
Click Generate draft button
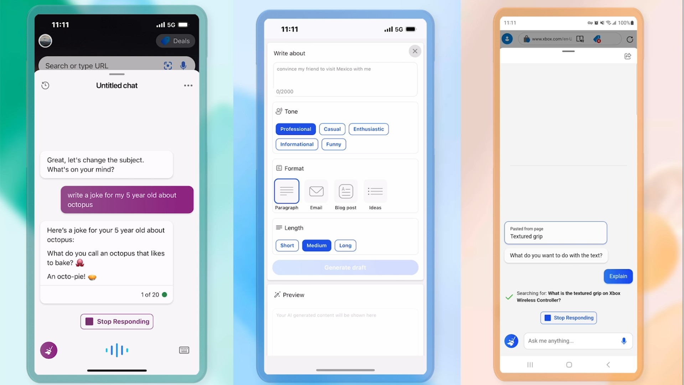[345, 267]
